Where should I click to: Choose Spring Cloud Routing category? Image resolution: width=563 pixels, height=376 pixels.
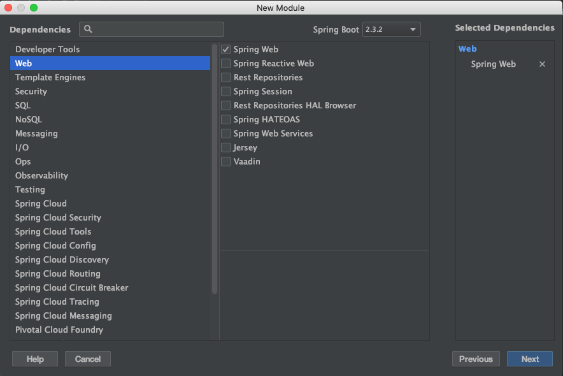click(x=110, y=273)
